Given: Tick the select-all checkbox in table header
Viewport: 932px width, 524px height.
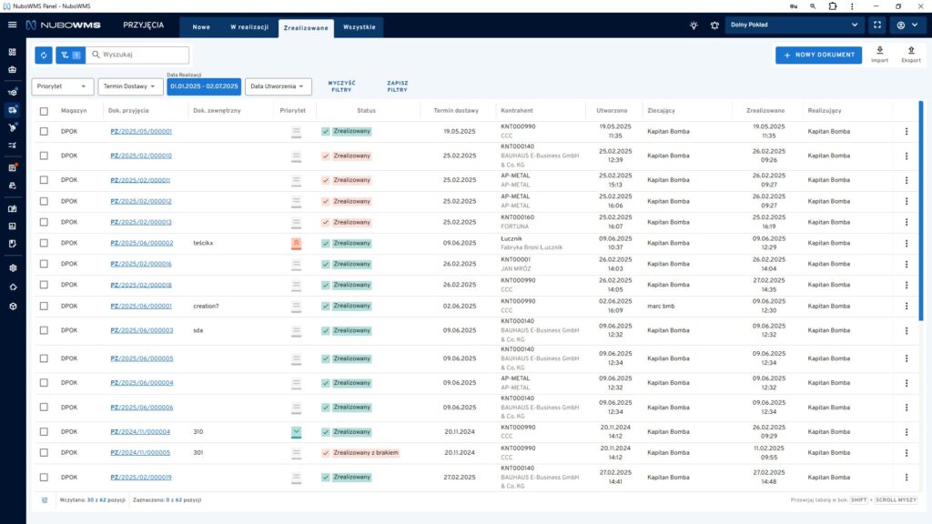Looking at the screenshot, I should point(44,111).
